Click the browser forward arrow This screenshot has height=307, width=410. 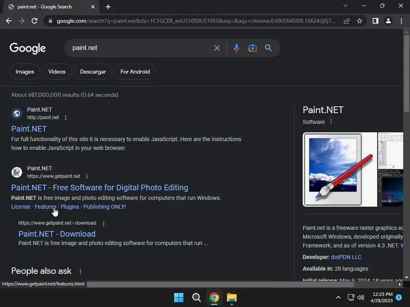[22, 21]
